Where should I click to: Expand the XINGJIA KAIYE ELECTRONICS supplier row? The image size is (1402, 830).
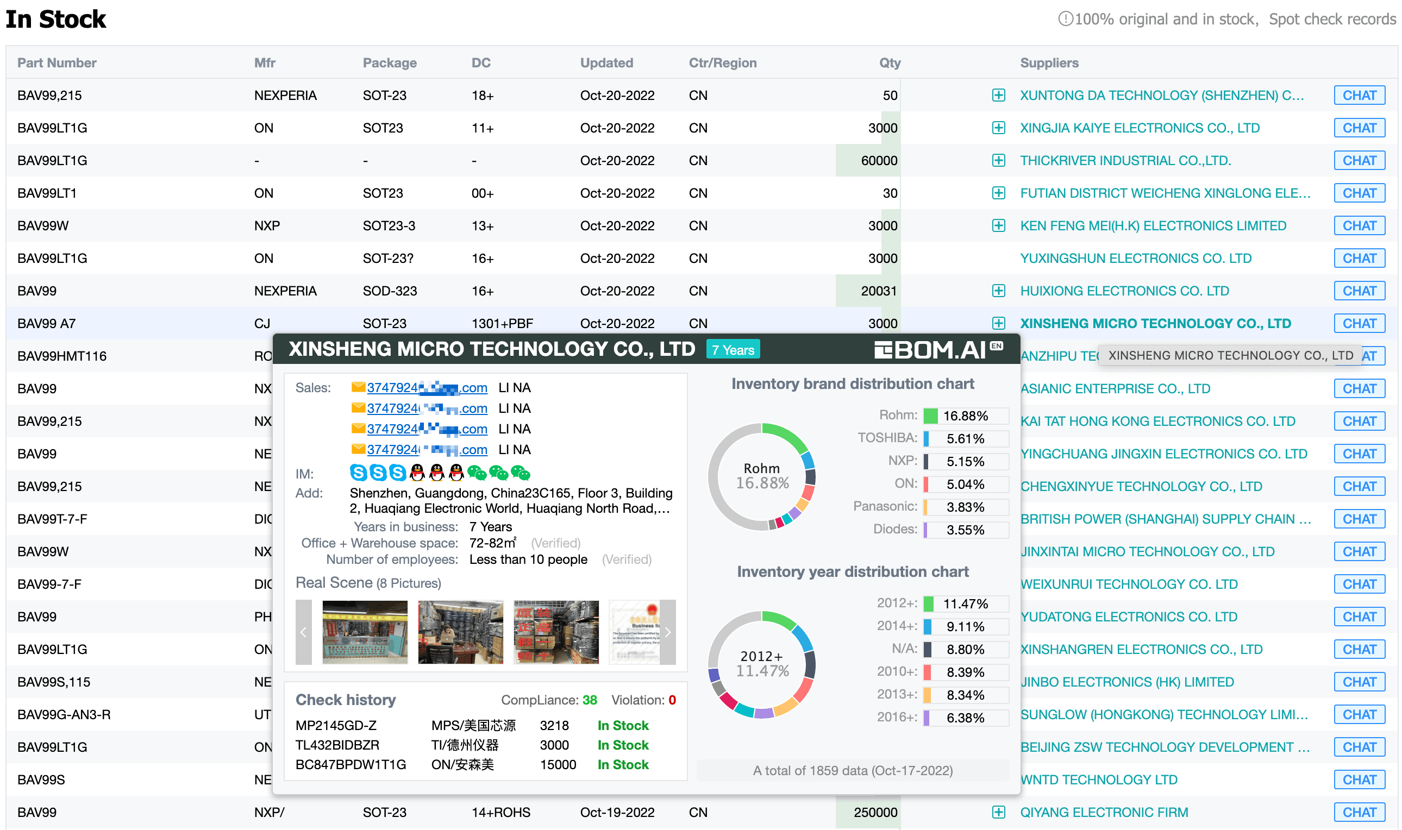(999, 128)
